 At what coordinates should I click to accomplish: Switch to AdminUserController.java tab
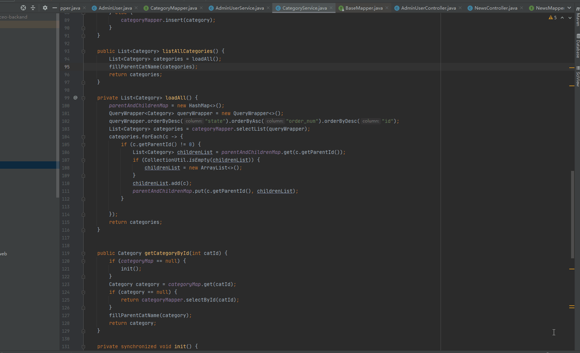(x=428, y=8)
